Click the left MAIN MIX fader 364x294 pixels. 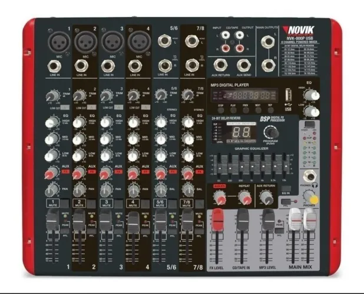point(294,219)
